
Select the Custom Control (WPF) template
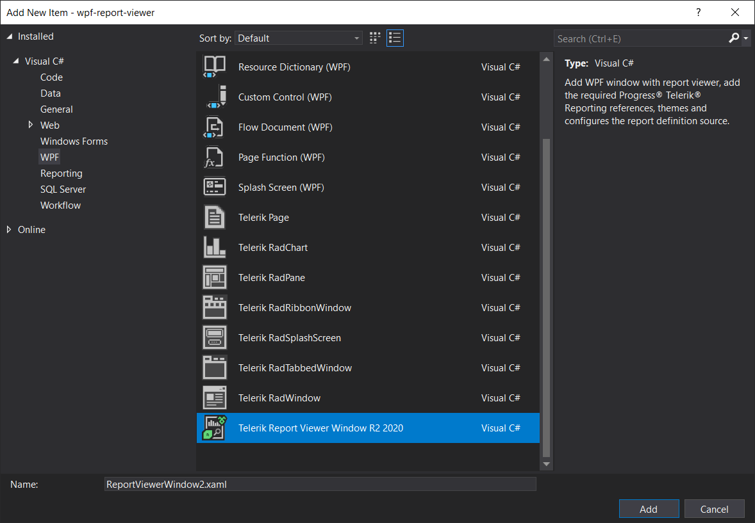pos(369,97)
